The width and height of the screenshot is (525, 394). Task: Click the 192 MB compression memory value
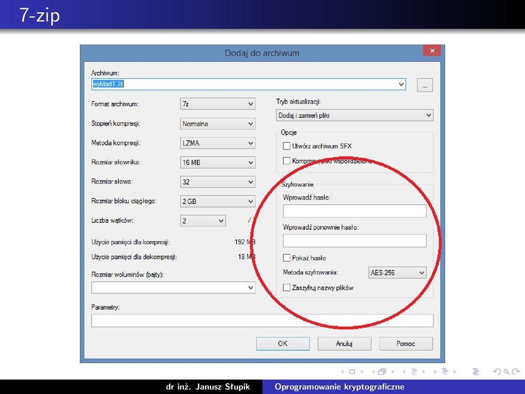[x=245, y=242]
